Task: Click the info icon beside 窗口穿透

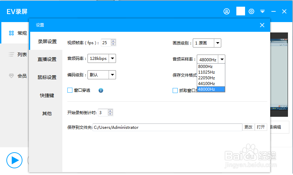Action: (x=101, y=90)
